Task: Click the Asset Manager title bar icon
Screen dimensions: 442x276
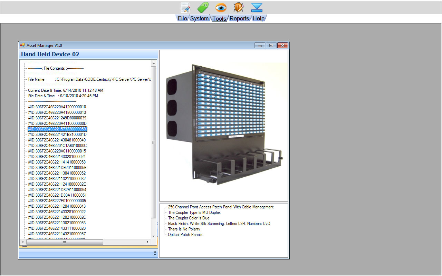Action: coord(22,45)
